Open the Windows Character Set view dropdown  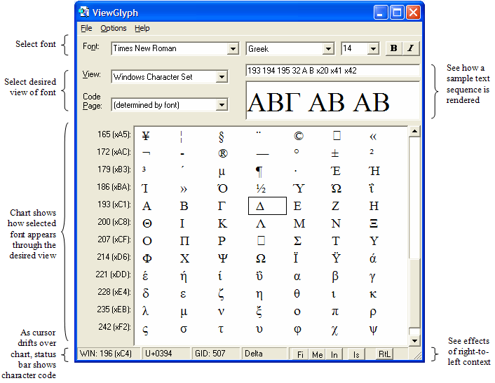tap(222, 76)
